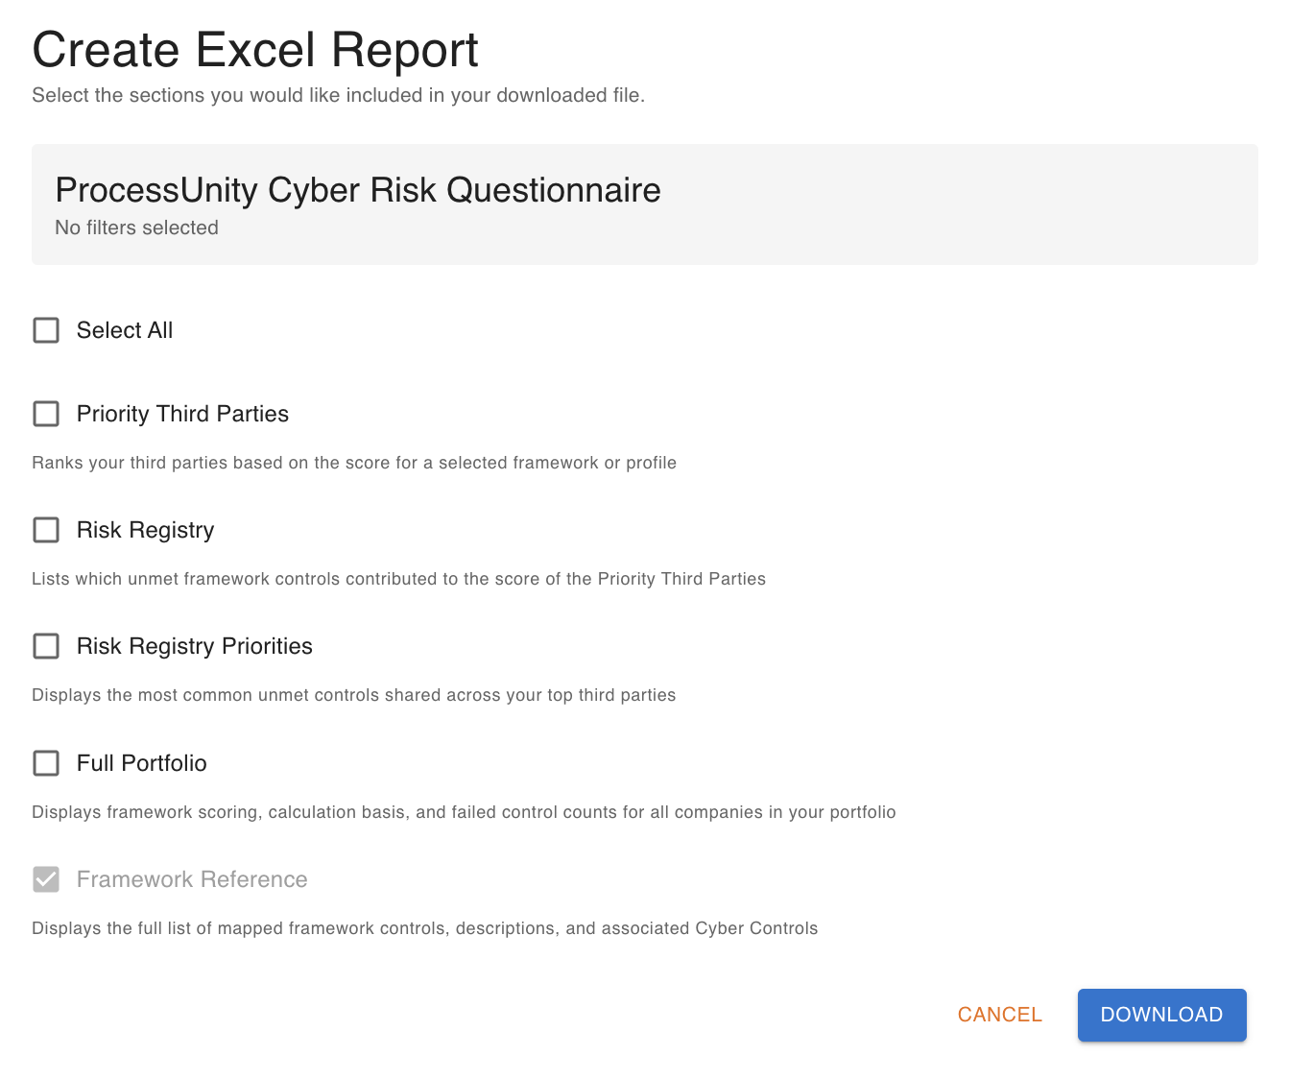The image size is (1290, 1079).
Task: Click CANCEL to dismiss the dialog
Action: tap(999, 1015)
